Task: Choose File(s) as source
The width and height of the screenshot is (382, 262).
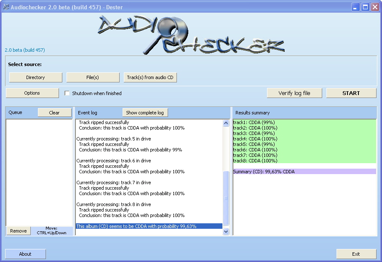Action: [93, 77]
